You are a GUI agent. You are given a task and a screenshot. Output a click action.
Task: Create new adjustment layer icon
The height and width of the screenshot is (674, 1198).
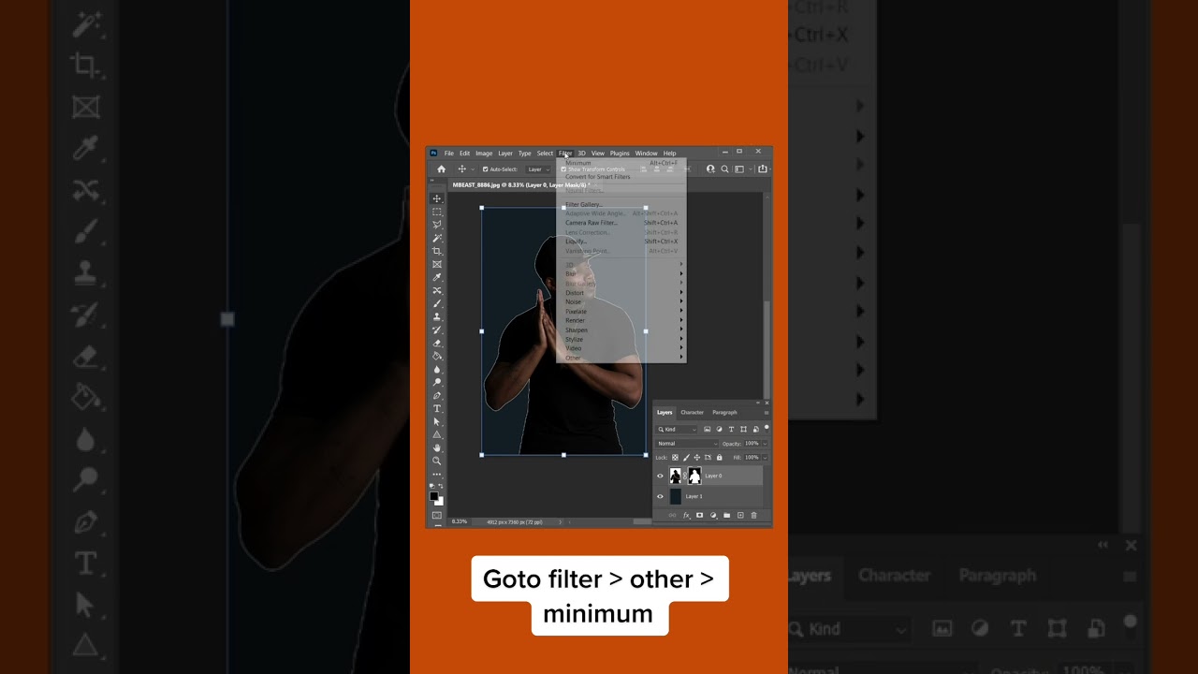pos(713,515)
